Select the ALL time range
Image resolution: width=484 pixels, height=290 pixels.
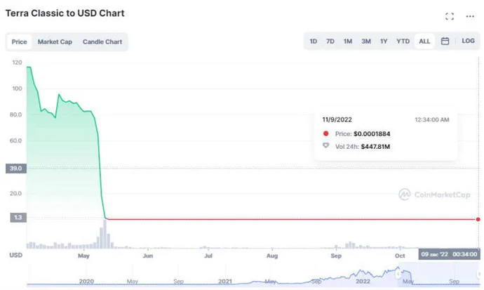pyautogui.click(x=424, y=41)
